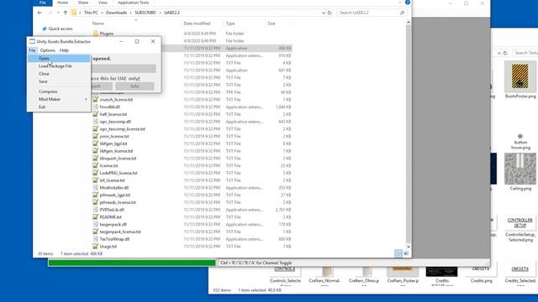Refresh the UABE2.2 folder view

point(330,13)
